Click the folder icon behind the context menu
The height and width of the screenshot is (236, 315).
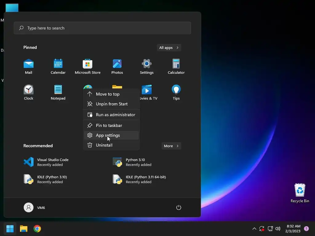117,87
